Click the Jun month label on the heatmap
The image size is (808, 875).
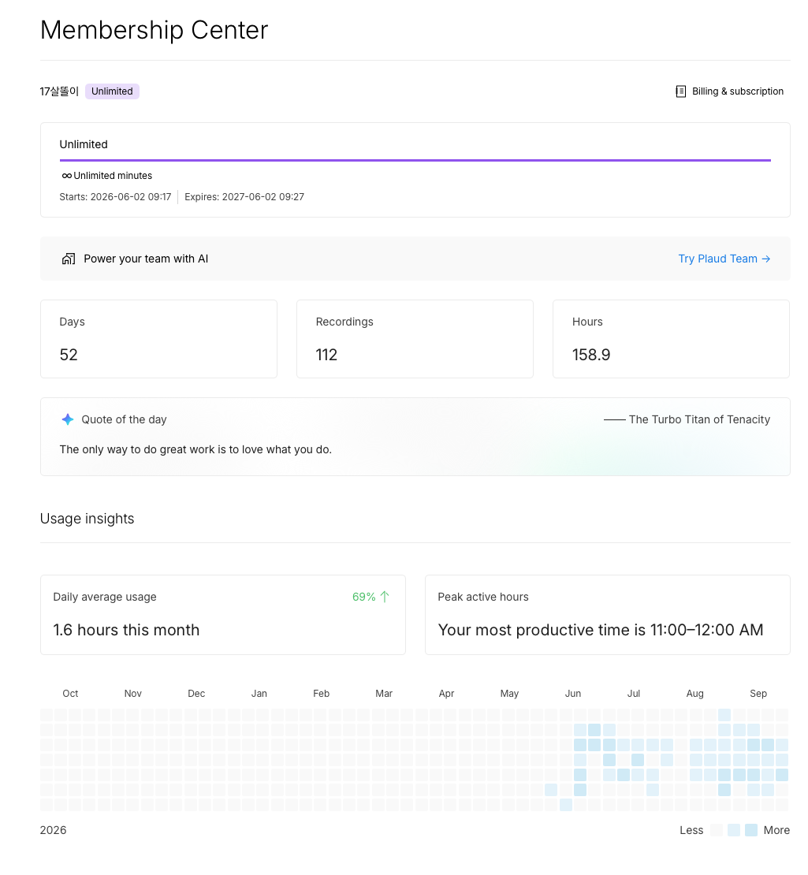[572, 694]
